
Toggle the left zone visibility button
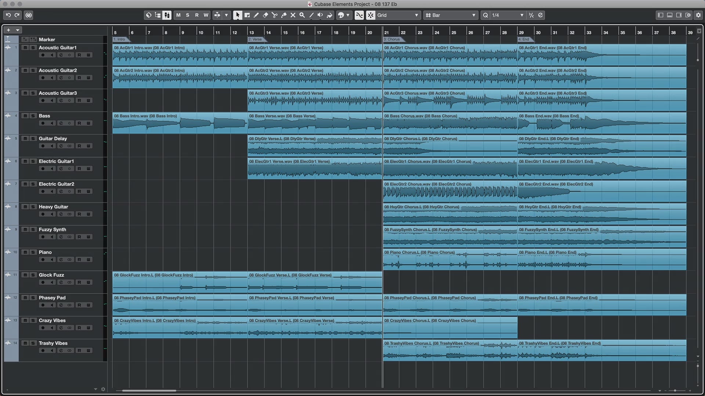(x=661, y=15)
